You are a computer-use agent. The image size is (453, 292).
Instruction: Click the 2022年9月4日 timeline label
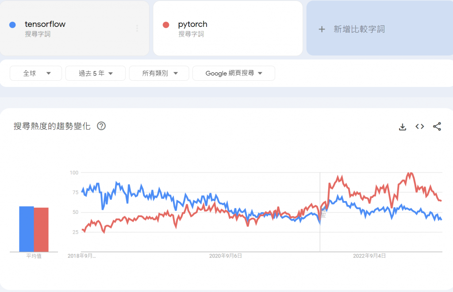[369, 256]
